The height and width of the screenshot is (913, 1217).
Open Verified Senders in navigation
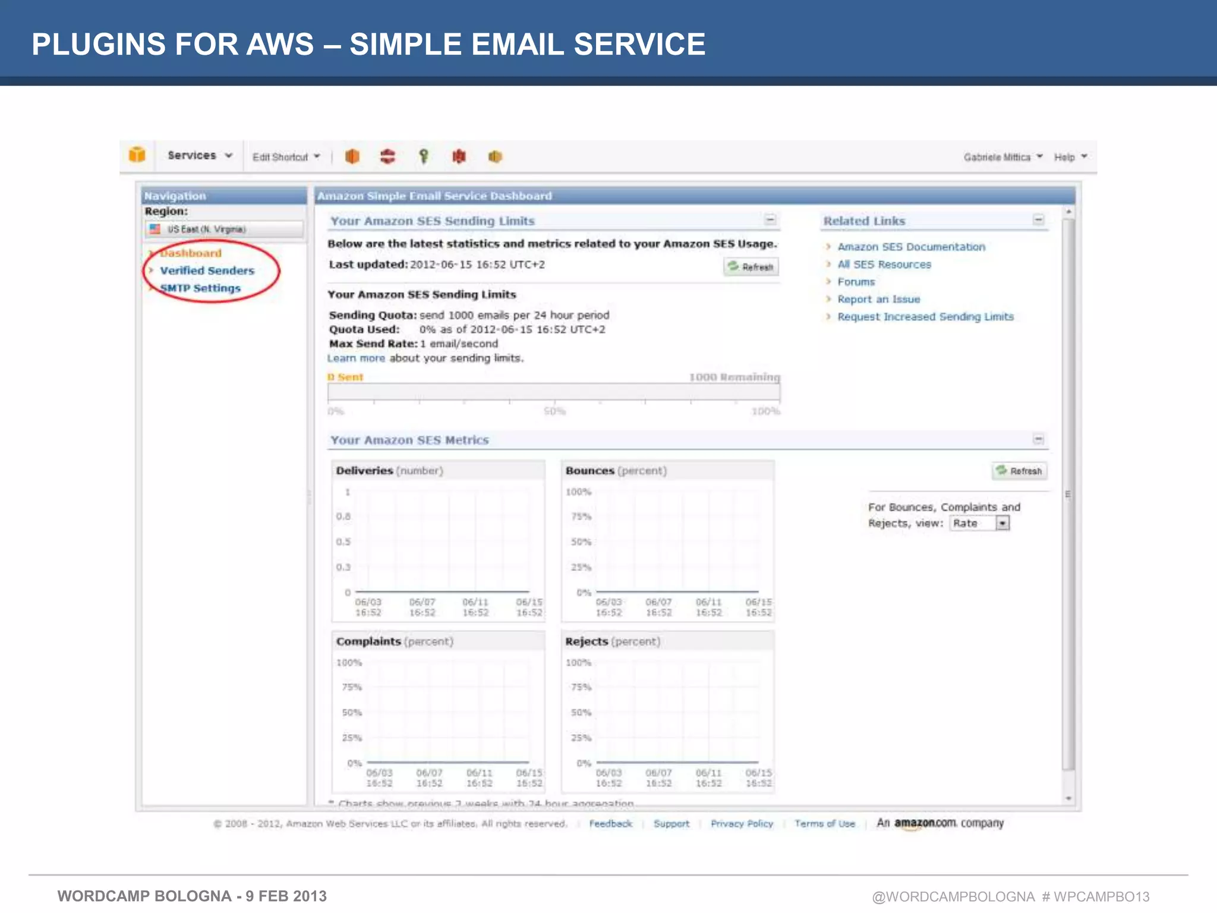pyautogui.click(x=207, y=270)
